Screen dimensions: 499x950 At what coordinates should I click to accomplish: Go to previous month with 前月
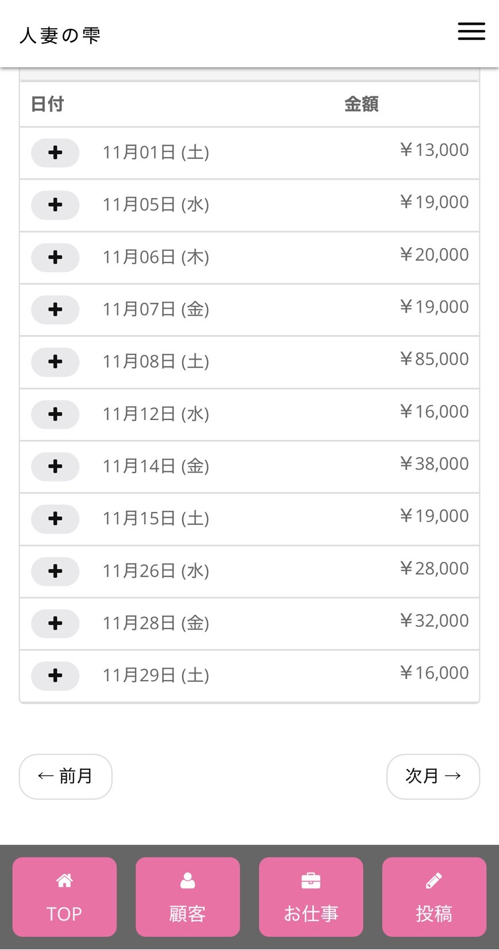(x=66, y=776)
